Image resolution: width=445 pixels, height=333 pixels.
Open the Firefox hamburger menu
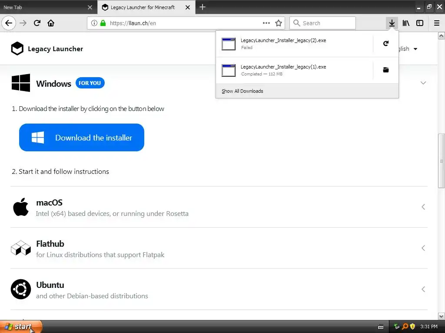pos(437,23)
